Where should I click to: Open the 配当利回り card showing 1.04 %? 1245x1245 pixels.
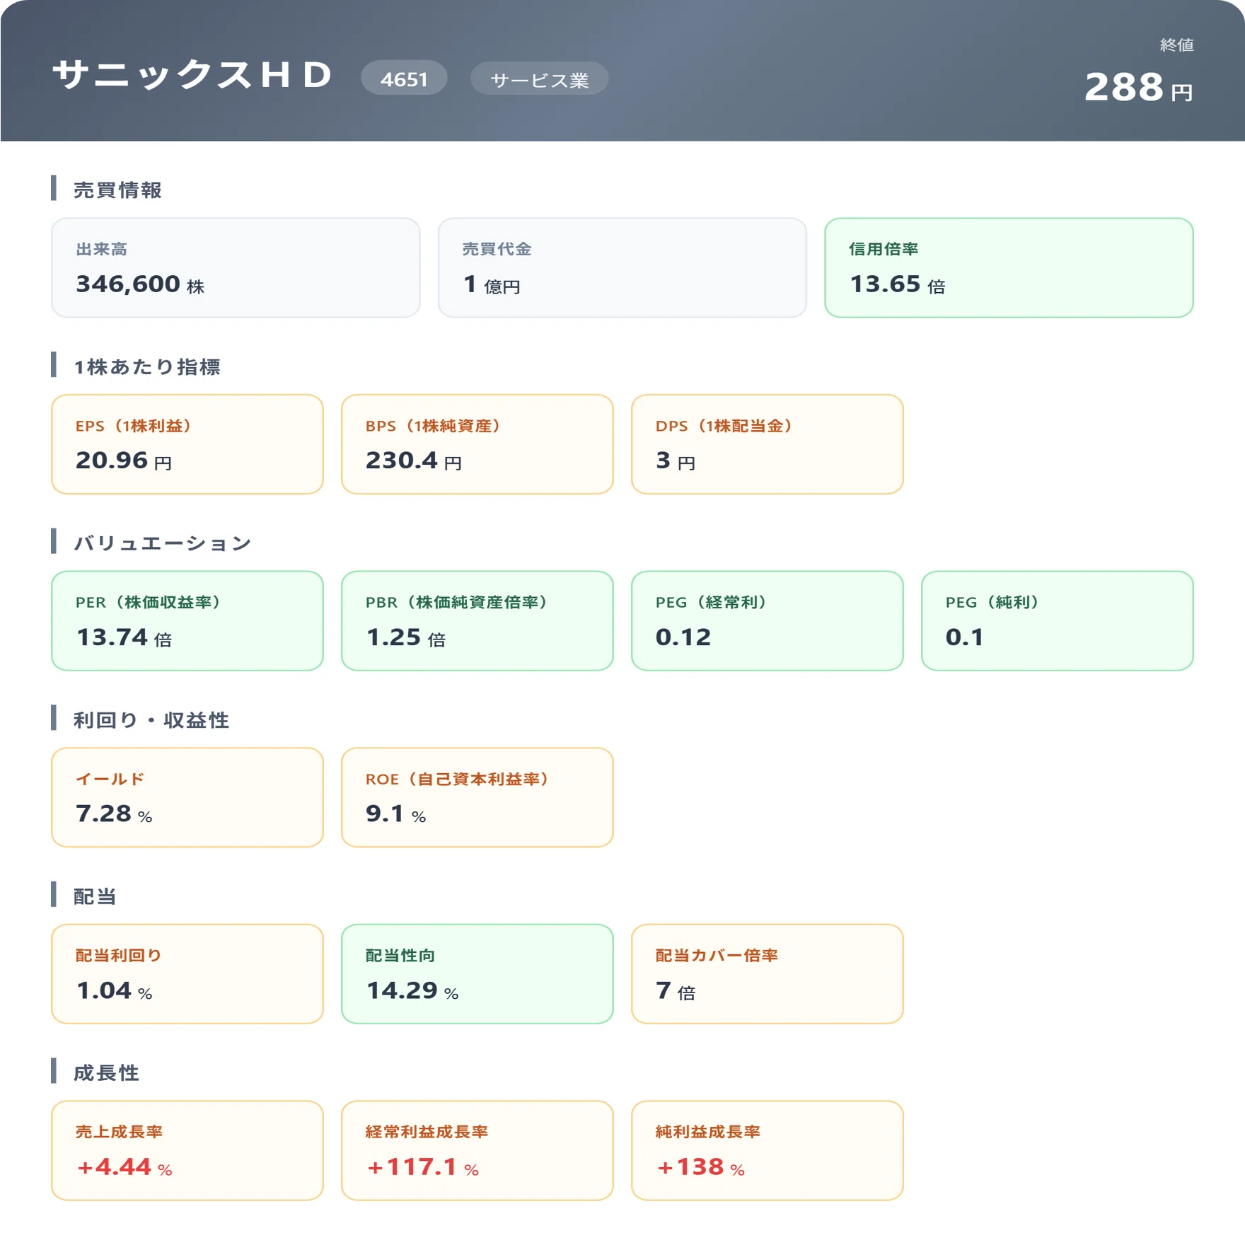click(x=187, y=974)
